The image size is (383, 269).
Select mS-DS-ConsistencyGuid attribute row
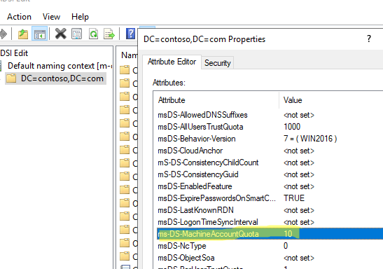pyautogui.click(x=270, y=174)
